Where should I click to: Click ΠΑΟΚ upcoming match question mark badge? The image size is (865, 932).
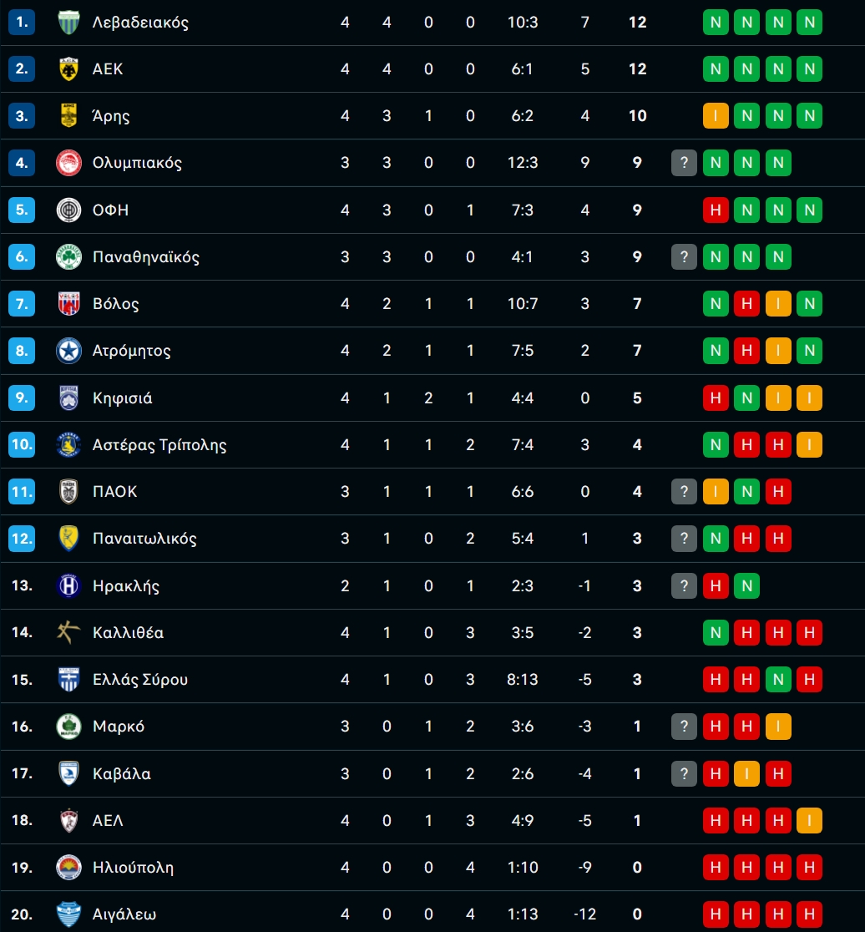684,492
